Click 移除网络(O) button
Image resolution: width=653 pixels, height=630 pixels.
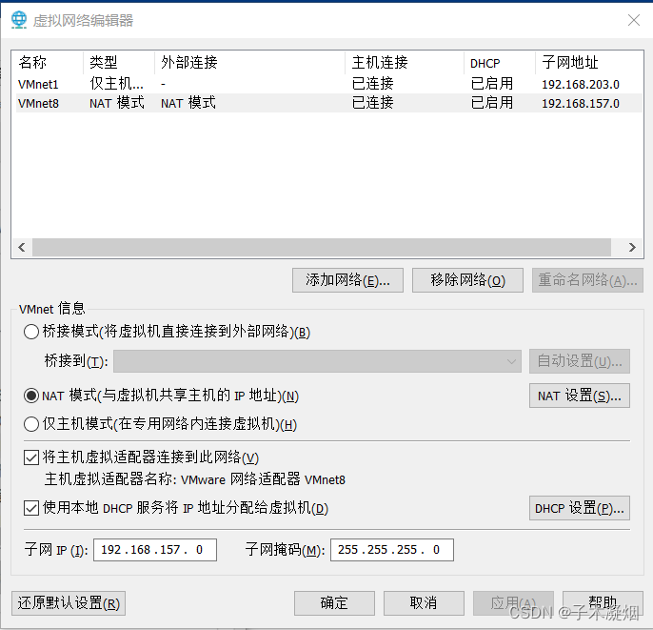click(467, 280)
